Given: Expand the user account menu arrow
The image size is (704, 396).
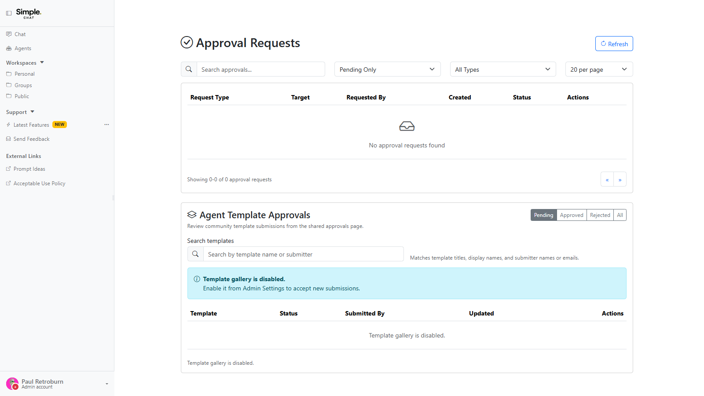Looking at the screenshot, I should [x=106, y=384].
